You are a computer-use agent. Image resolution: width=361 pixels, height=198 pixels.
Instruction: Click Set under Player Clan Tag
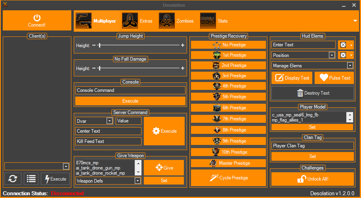click(312, 156)
